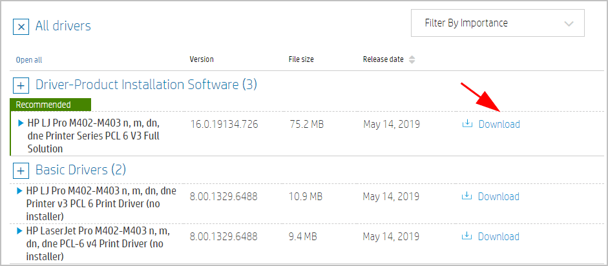608x266 pixels.
Task: Click the 10.9 MB file size
Action: 306,197
